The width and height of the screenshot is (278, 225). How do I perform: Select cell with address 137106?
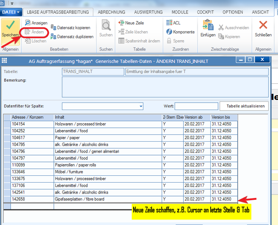(32, 186)
